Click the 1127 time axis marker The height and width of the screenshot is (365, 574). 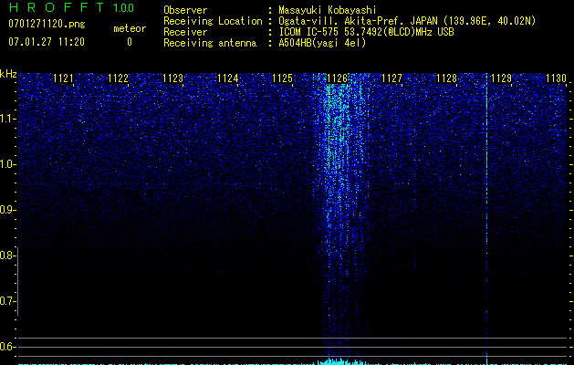[392, 78]
